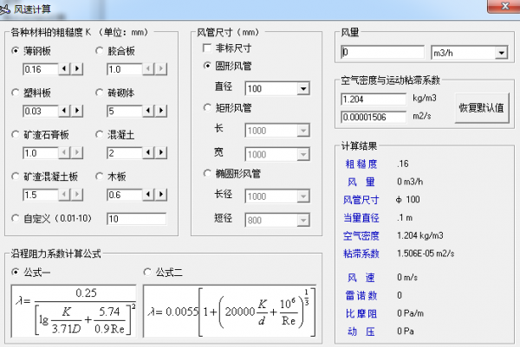The height and width of the screenshot is (347, 520).
Task: Choose 自定义 (0.01-10) roughness option
Action: click(15, 218)
